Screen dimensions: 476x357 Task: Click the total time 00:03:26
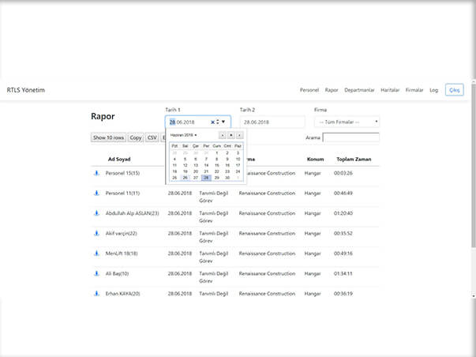pyautogui.click(x=343, y=173)
